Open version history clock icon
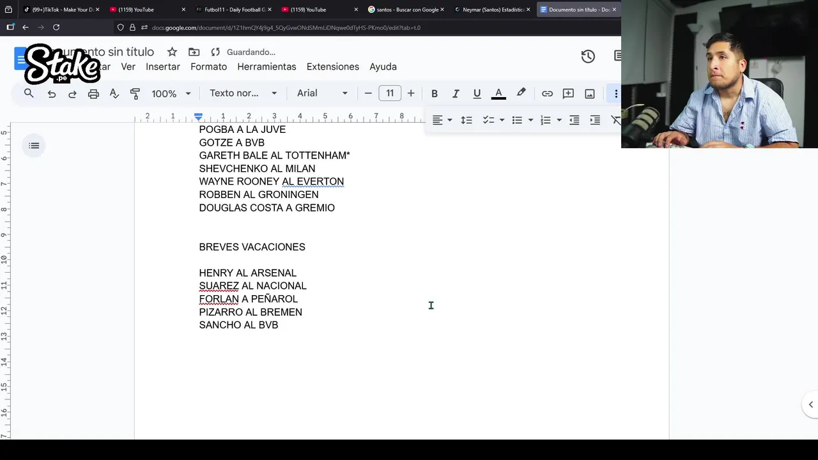This screenshot has height=460, width=818. [588, 56]
